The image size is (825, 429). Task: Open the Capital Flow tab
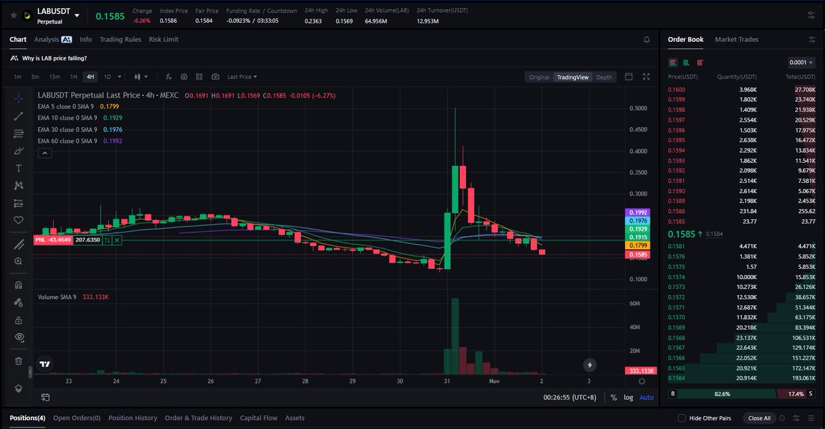point(258,418)
